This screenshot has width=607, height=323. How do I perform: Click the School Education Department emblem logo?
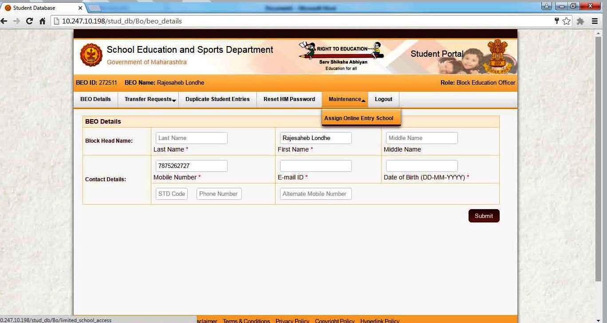tap(91, 55)
